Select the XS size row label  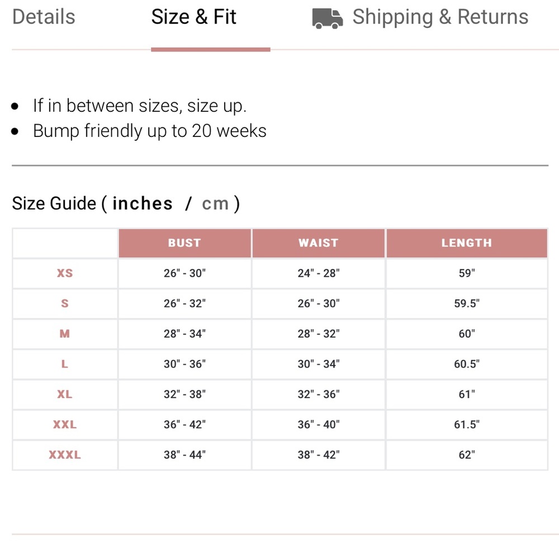click(65, 273)
